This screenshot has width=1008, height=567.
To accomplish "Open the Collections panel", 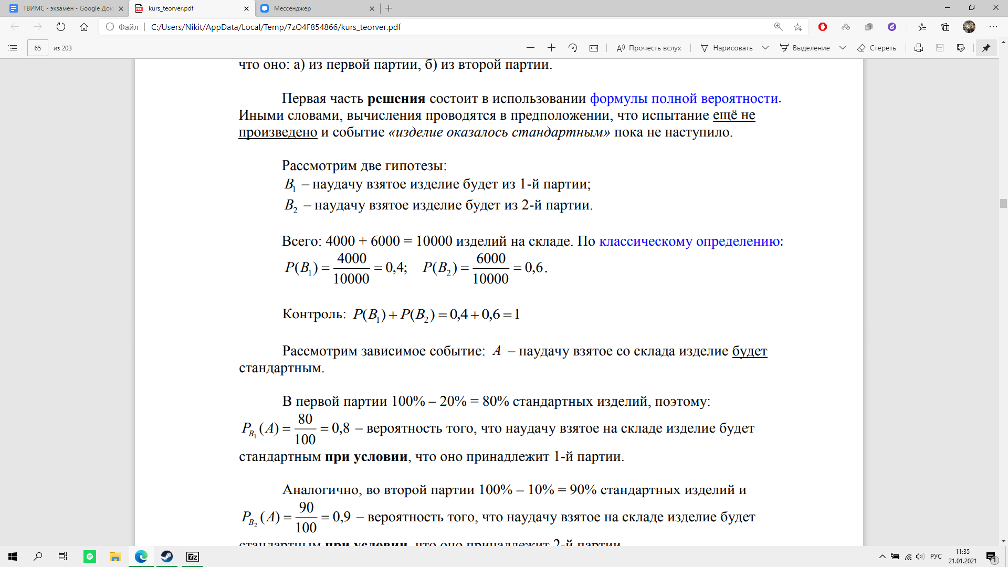I will (946, 27).
